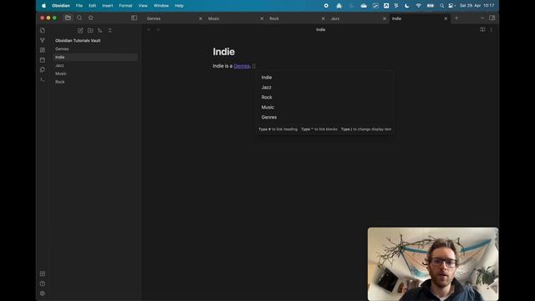Open the battery status in the menu bar

coord(431,6)
